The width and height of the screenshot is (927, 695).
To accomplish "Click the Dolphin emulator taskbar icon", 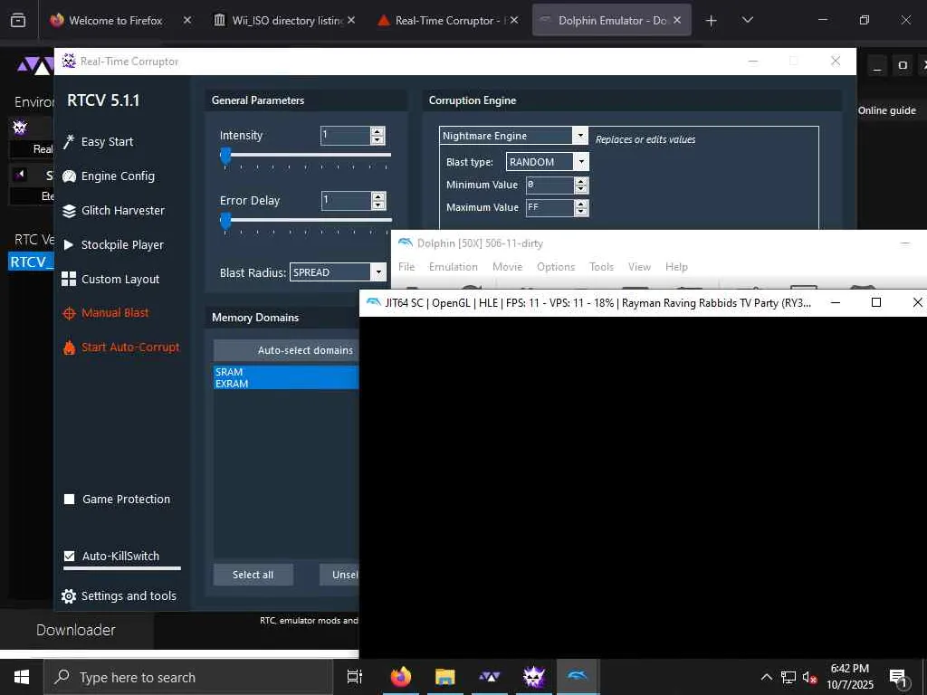I will (x=578, y=675).
